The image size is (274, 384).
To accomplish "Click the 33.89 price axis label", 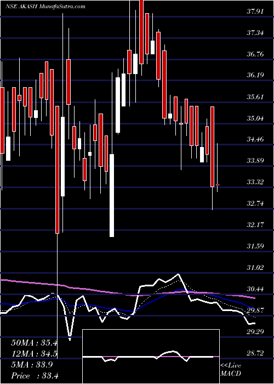I will (x=255, y=161).
